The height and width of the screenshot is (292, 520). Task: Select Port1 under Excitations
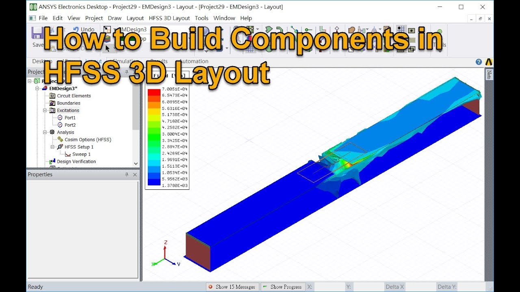(70, 118)
